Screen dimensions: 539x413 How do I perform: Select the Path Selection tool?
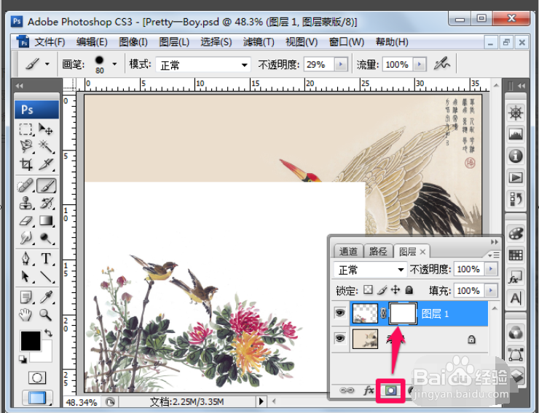point(25,276)
